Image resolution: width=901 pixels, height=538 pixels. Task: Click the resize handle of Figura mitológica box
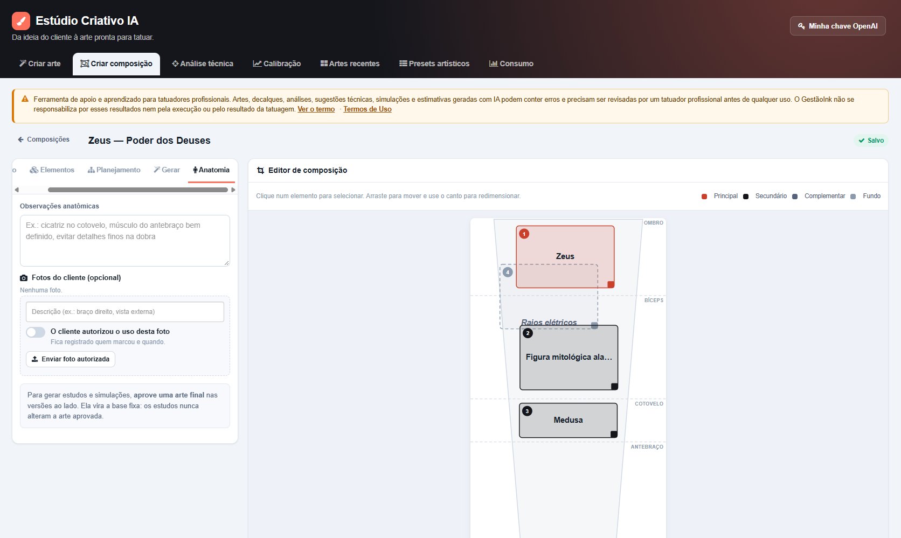coord(614,386)
